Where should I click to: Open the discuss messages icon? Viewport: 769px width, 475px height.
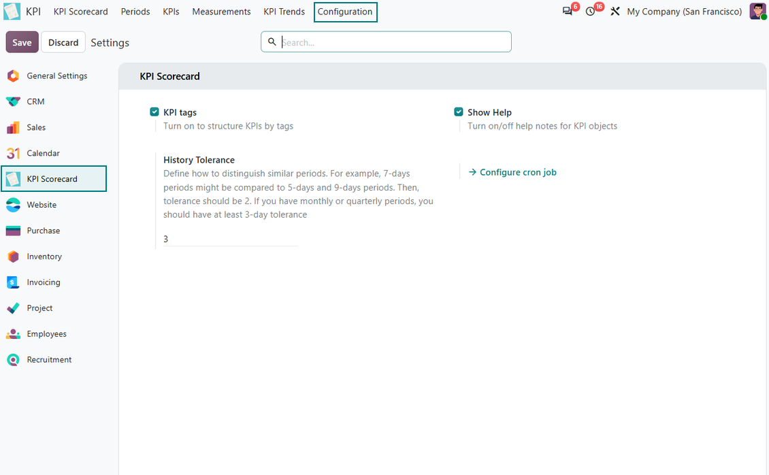(x=568, y=12)
